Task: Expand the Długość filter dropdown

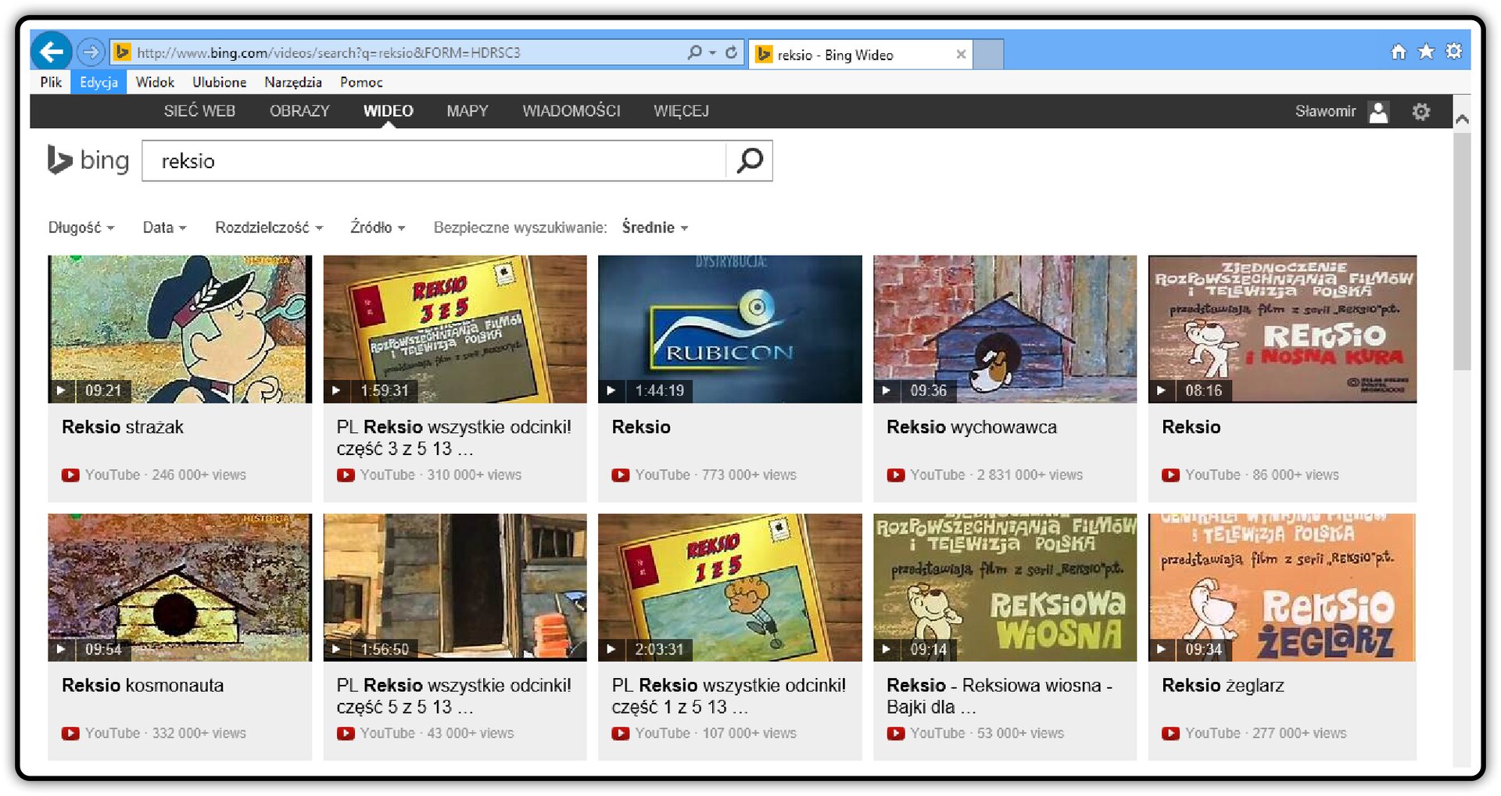Action: tap(81, 228)
